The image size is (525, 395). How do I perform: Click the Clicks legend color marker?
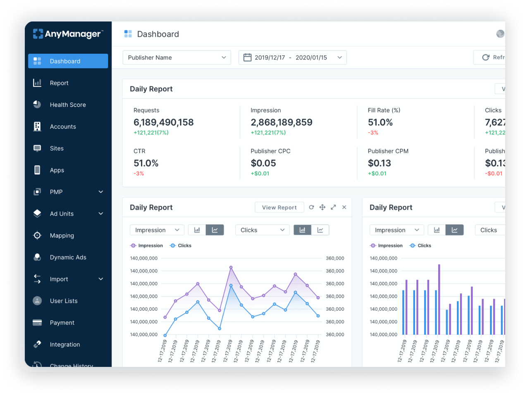(x=173, y=245)
